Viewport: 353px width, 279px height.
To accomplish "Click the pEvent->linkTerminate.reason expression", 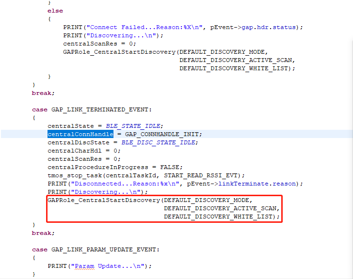I will 255,184.
